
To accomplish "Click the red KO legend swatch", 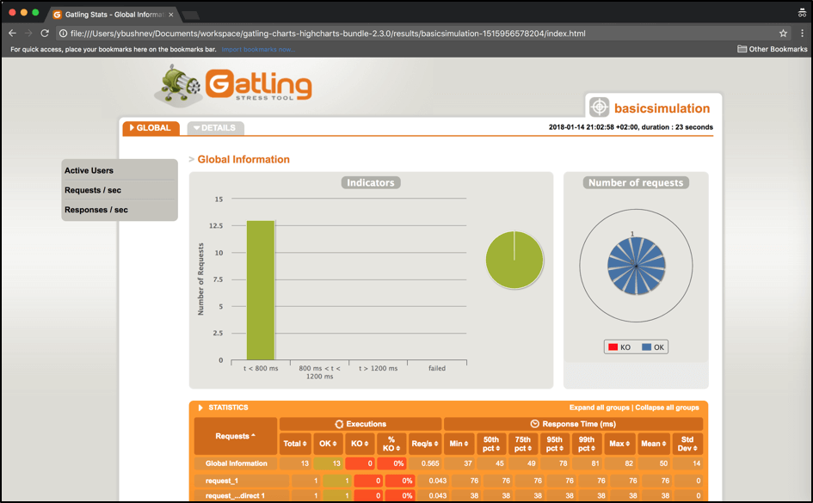I will coord(613,347).
